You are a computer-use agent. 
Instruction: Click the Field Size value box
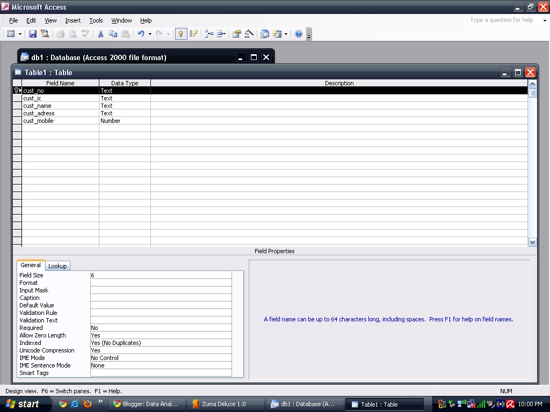point(161,275)
